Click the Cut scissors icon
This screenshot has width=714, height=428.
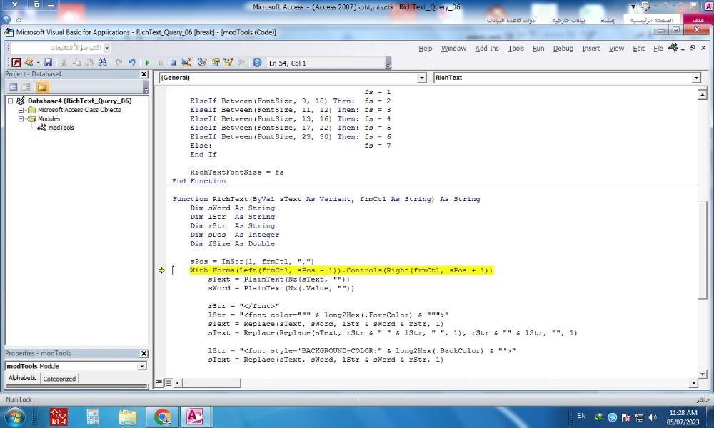coord(64,63)
